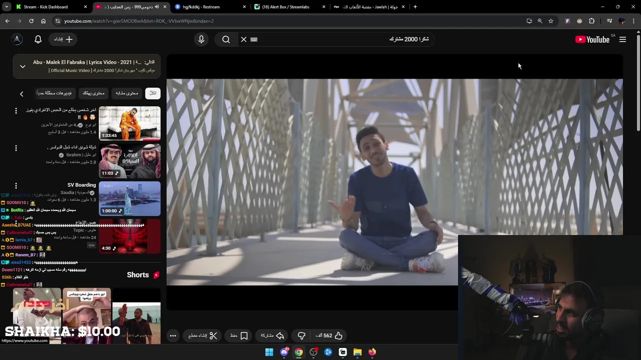Reload the current page

pyautogui.click(x=31, y=21)
